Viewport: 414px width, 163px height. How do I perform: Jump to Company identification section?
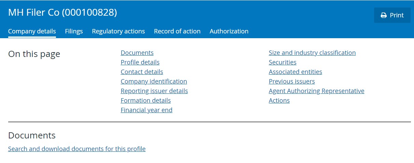pyautogui.click(x=154, y=81)
